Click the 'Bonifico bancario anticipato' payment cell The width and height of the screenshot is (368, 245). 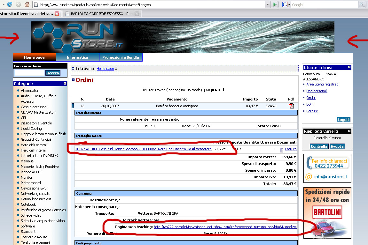click(x=177, y=106)
